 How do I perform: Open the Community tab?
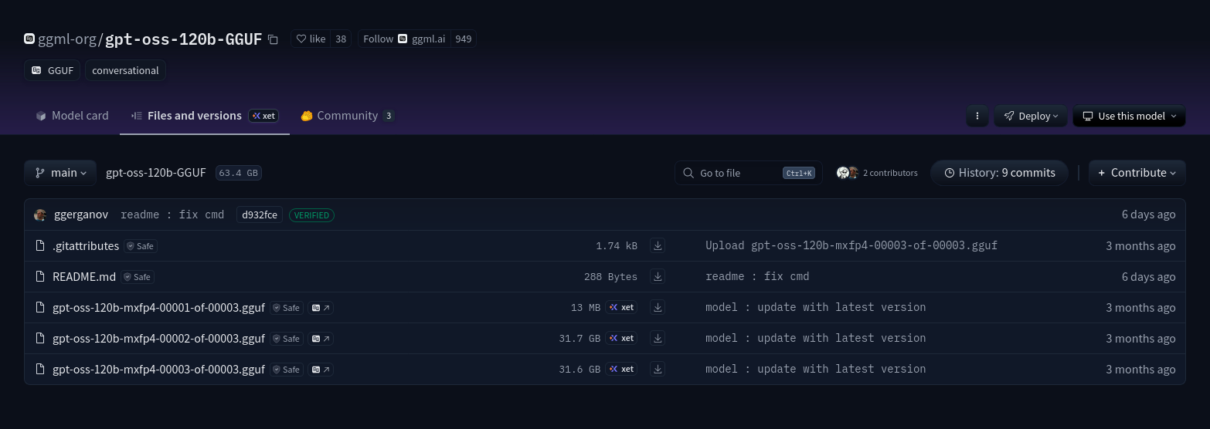[x=347, y=116]
